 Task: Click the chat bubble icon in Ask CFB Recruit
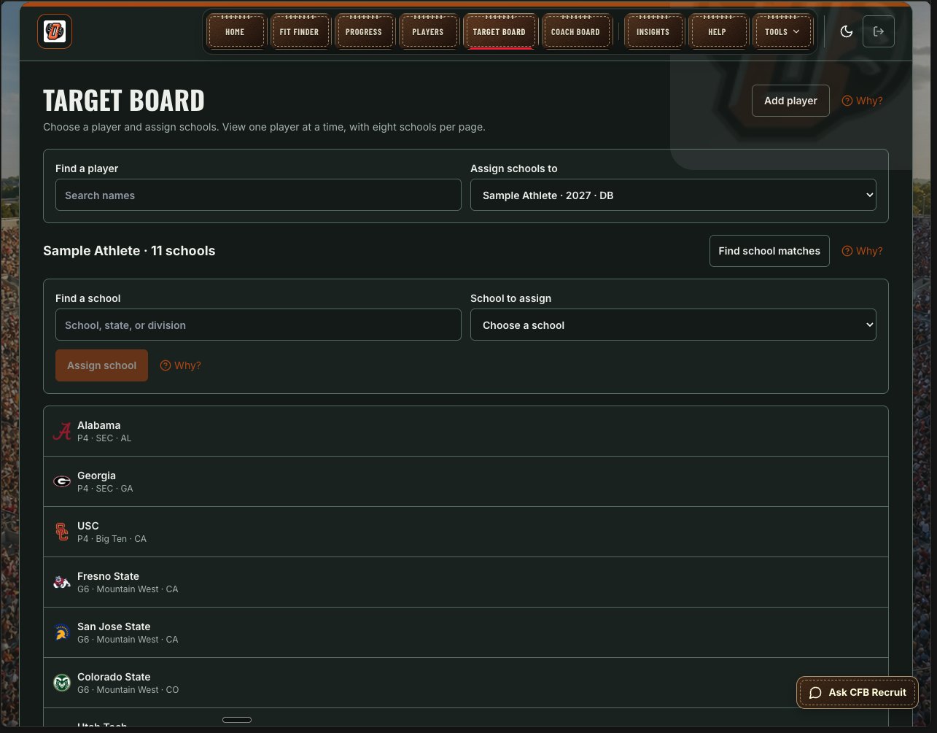pos(816,693)
